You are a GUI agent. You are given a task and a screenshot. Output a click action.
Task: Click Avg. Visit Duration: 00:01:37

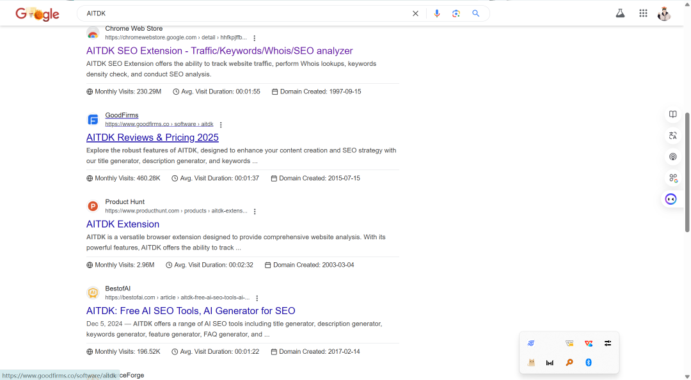click(215, 178)
